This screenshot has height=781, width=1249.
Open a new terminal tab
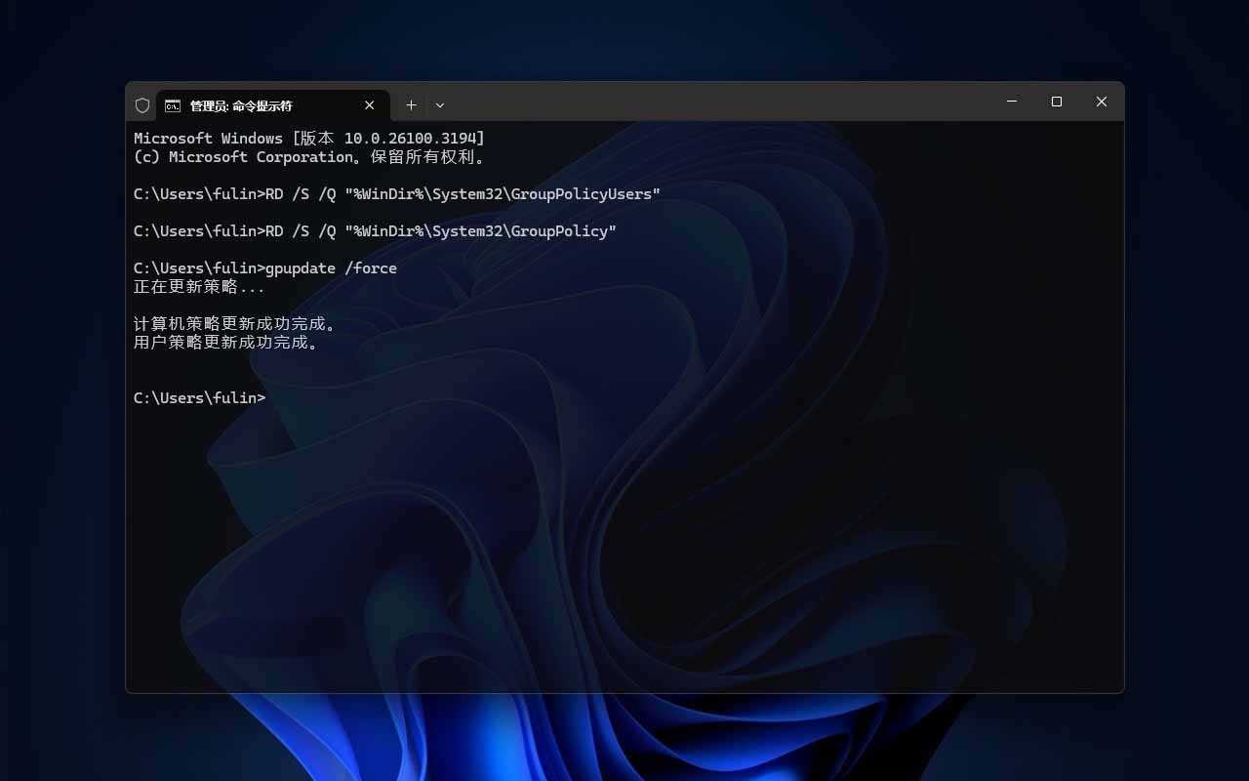(x=411, y=105)
